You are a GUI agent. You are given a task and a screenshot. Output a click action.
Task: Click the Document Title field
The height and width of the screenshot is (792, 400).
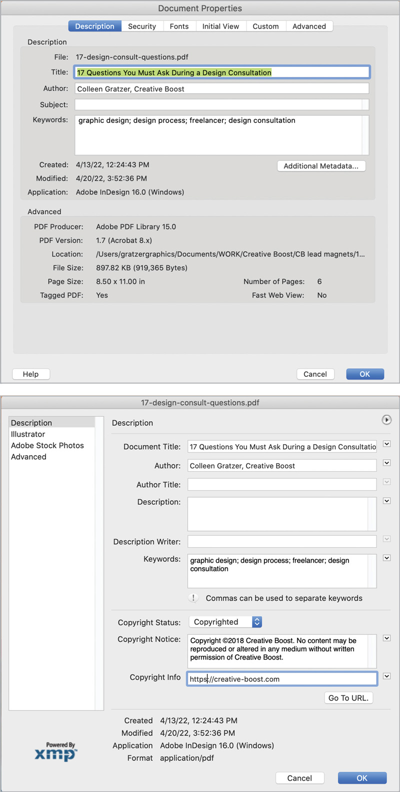point(282,447)
